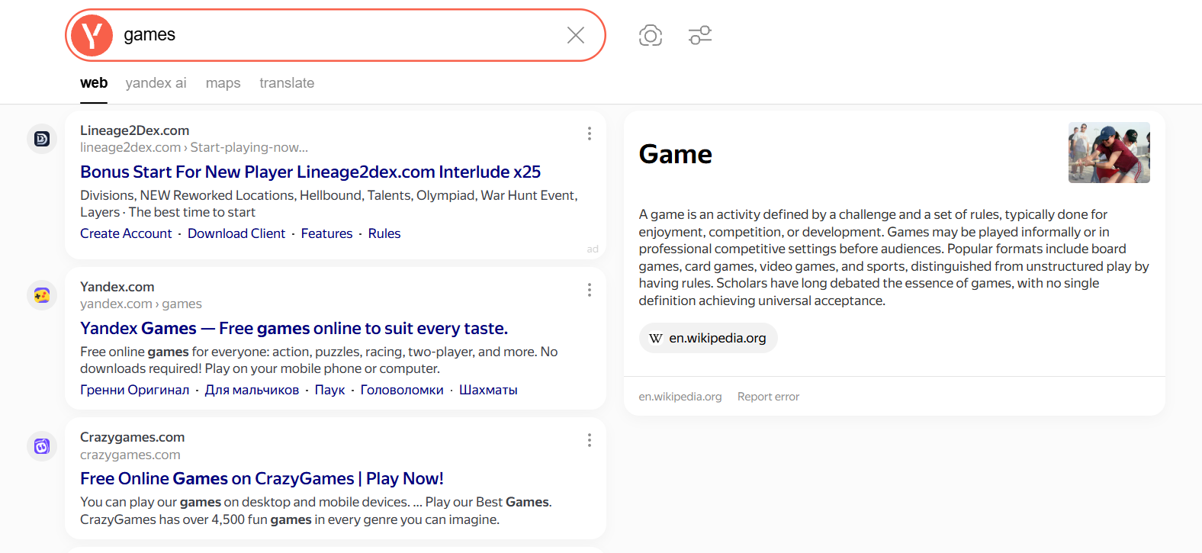This screenshot has height=553, width=1202.
Task: Click the Lineage2Dex favicon icon
Action: click(42, 139)
